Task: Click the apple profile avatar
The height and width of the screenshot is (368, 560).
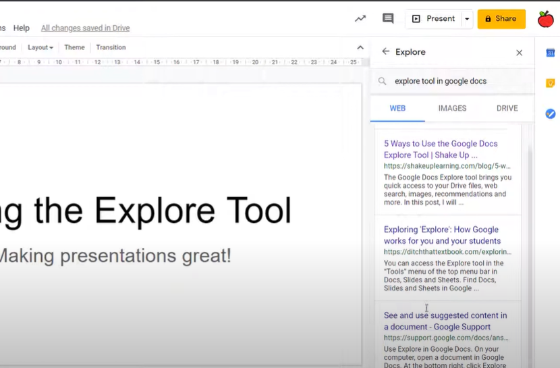Action: [x=545, y=19]
